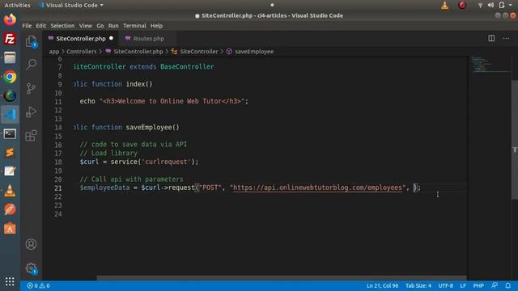Follow the api.onlinewebtutorblog.com employees link

point(317,188)
